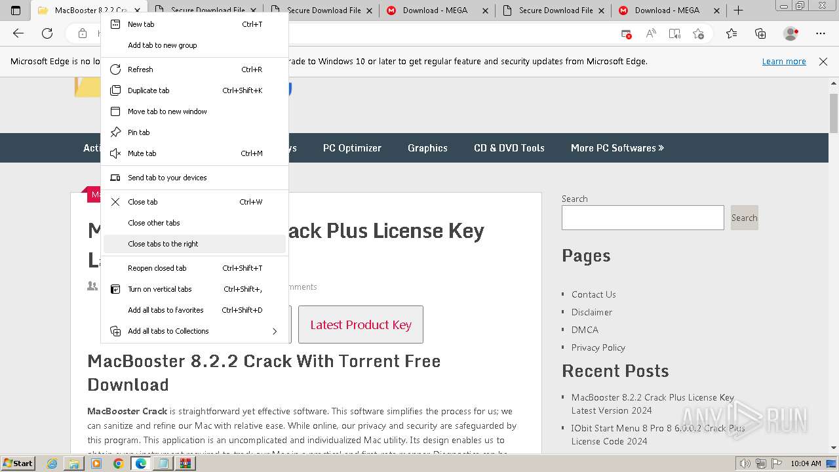Open the PC Optimizer category
The image size is (839, 472).
click(352, 148)
